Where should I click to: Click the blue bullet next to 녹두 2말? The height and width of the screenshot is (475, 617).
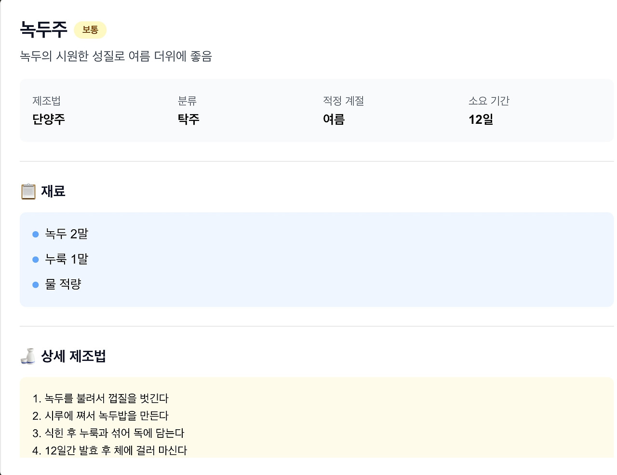(x=35, y=234)
